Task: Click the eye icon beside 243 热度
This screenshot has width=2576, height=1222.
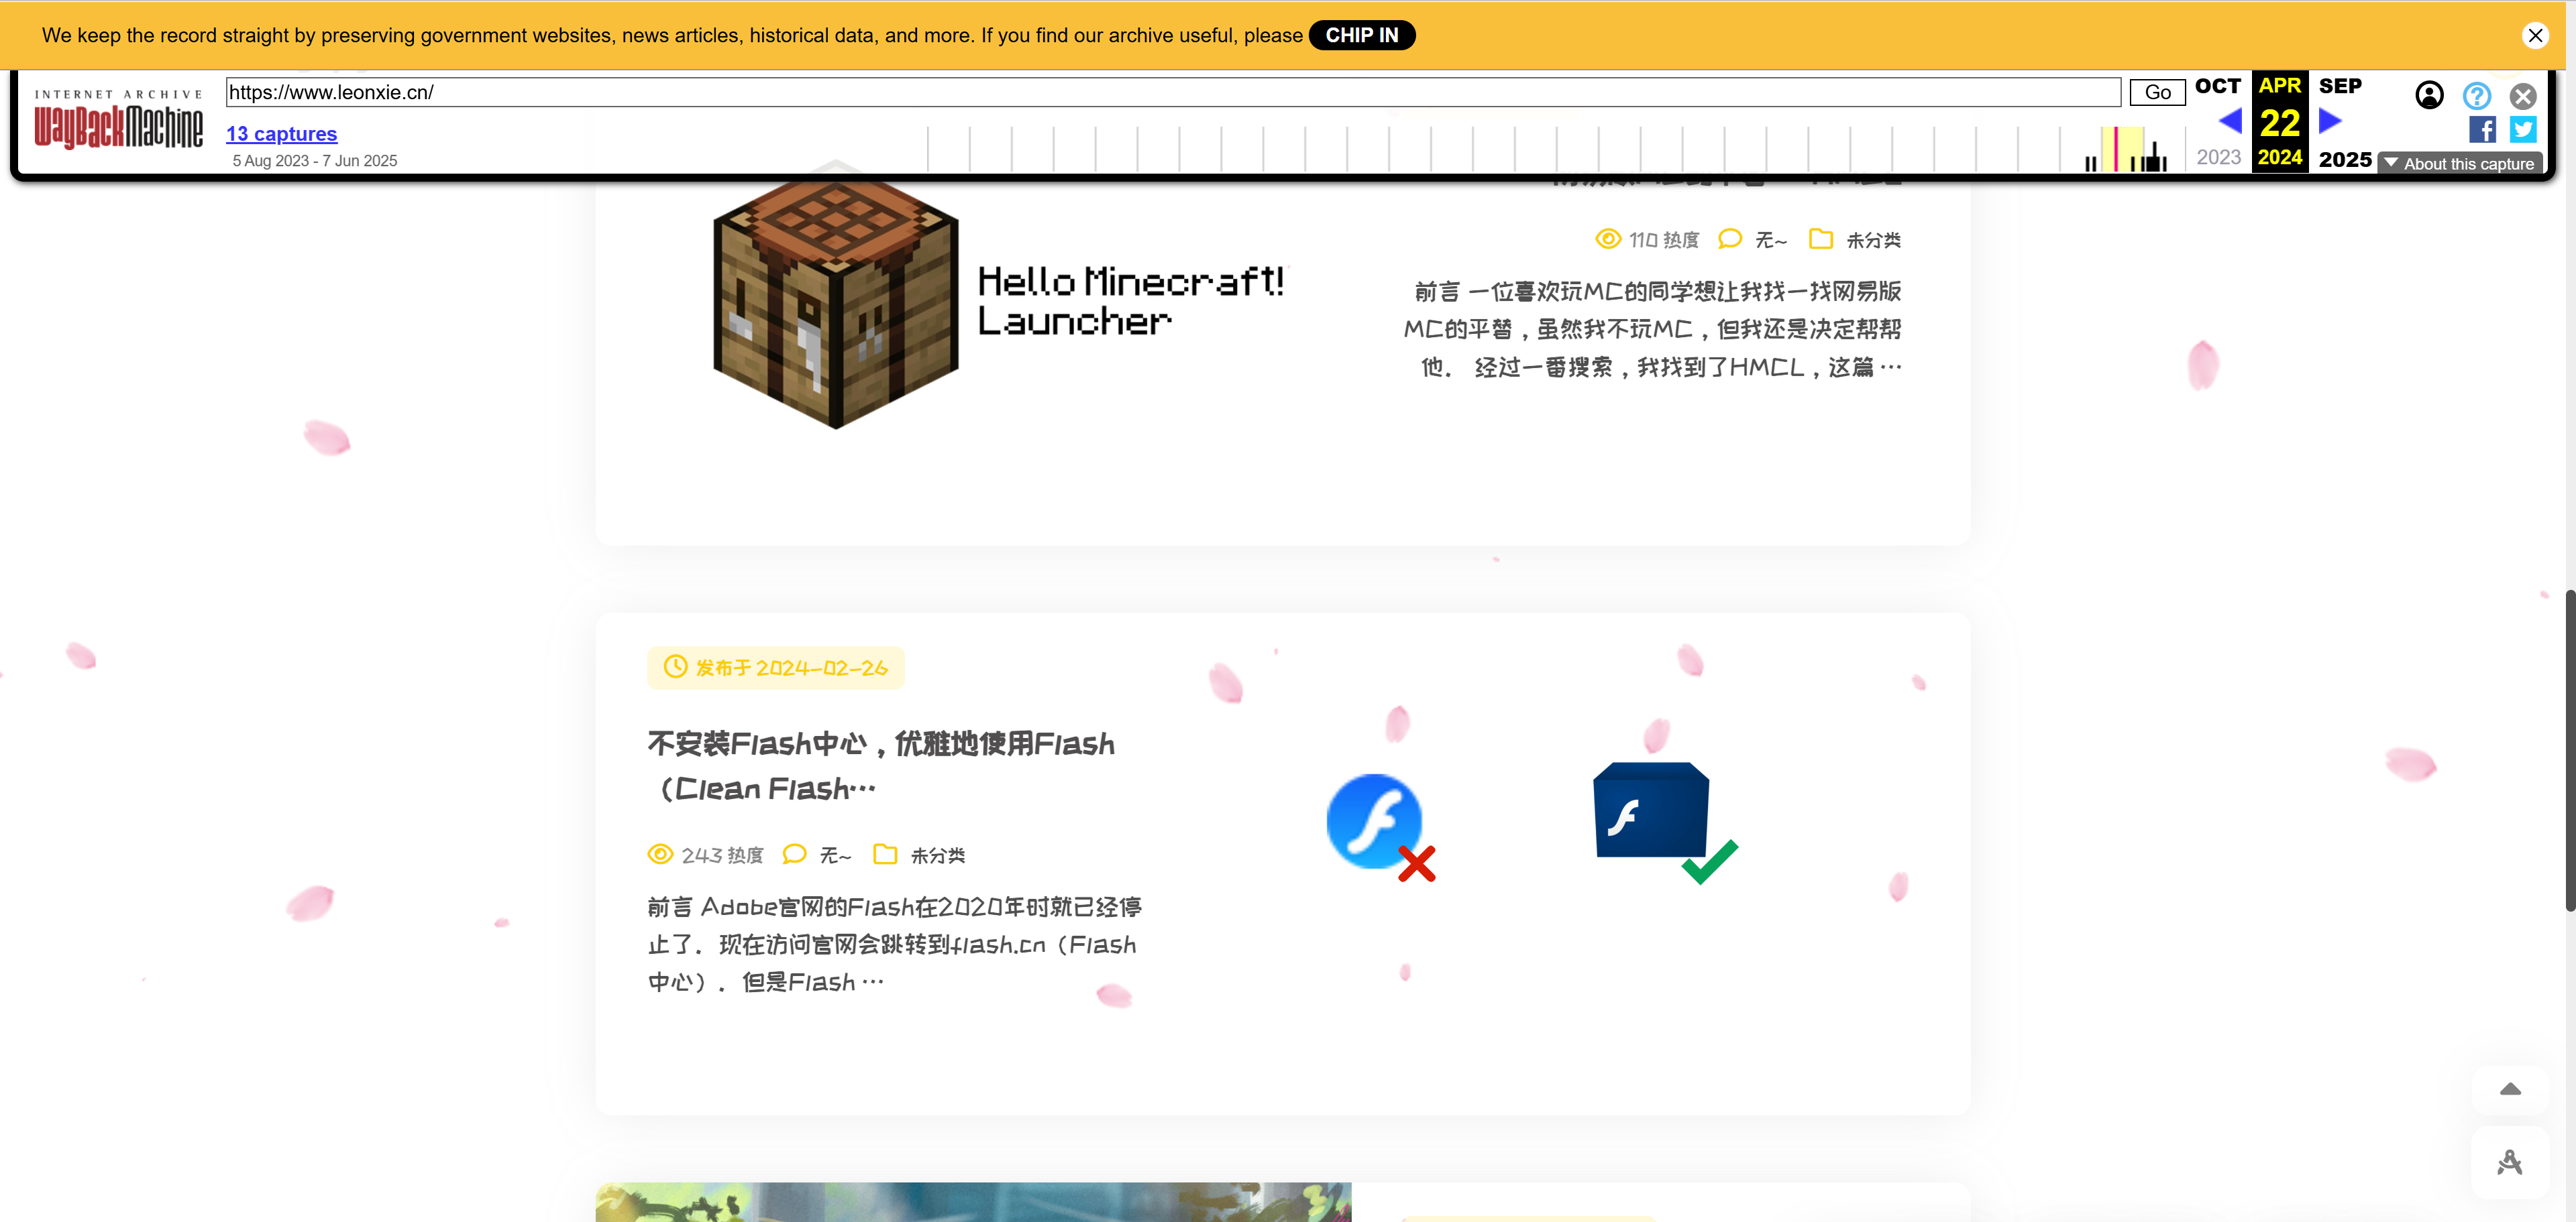Action: [660, 854]
